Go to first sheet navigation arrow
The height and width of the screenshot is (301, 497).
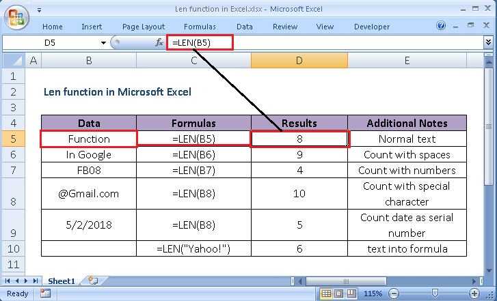click(x=8, y=281)
